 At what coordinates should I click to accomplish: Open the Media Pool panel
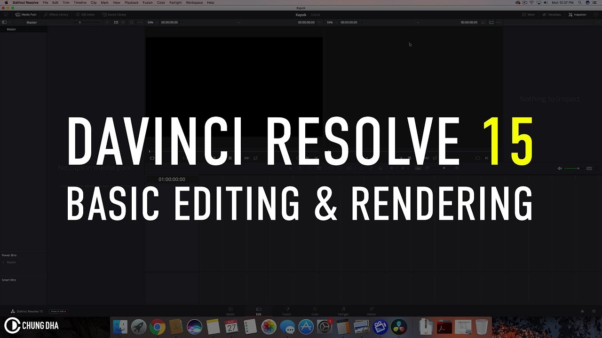[x=26, y=15]
